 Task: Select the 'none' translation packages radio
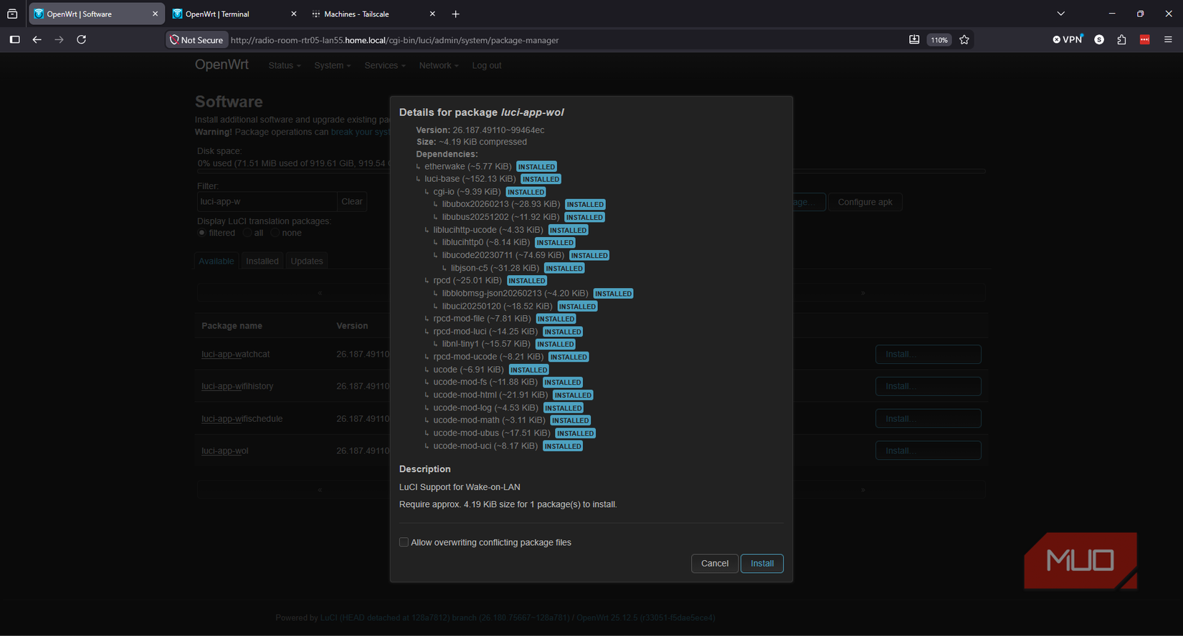click(x=275, y=233)
